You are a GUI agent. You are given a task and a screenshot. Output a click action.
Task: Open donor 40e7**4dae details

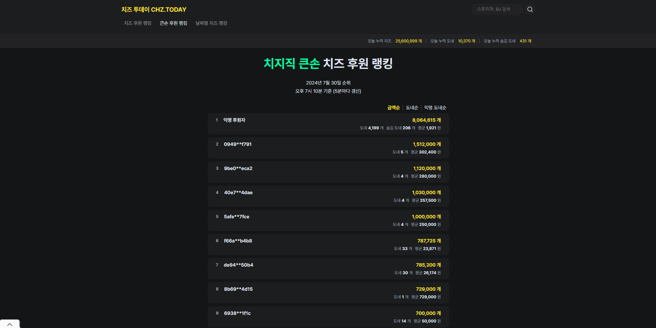[328, 196]
